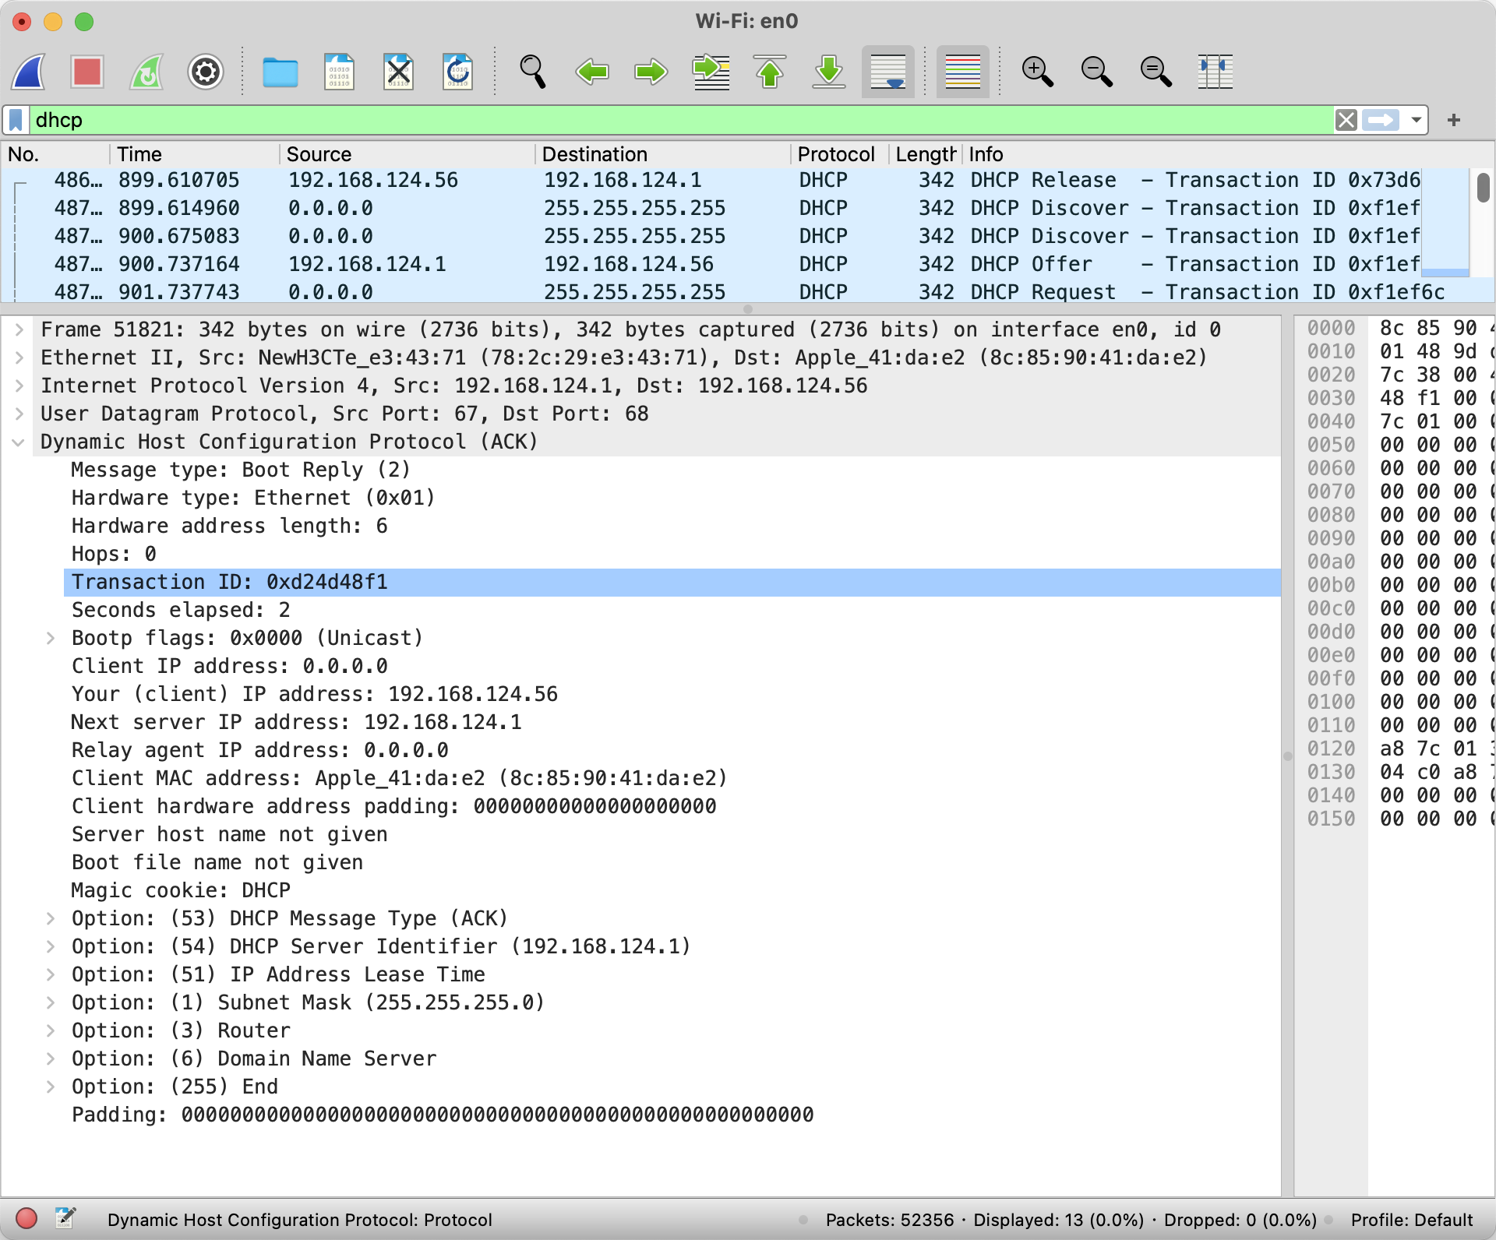Expand Frame 51821 details
This screenshot has width=1496, height=1240.
[x=19, y=329]
